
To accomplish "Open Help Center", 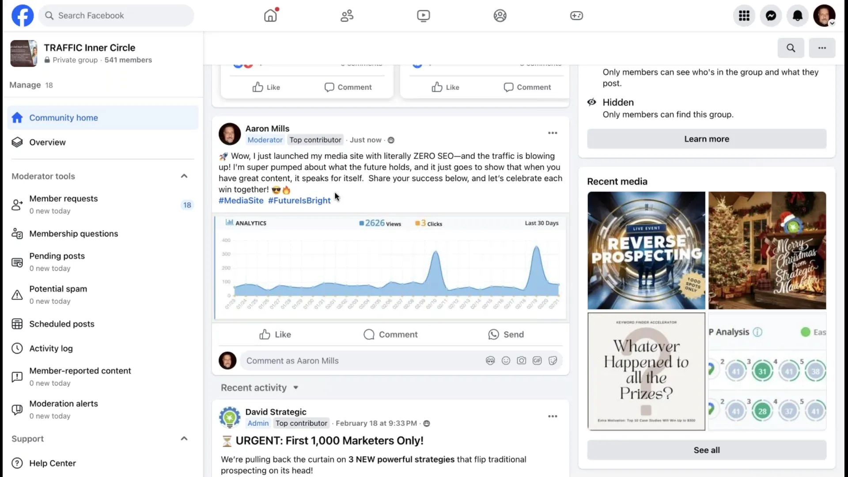I will click(x=103, y=463).
